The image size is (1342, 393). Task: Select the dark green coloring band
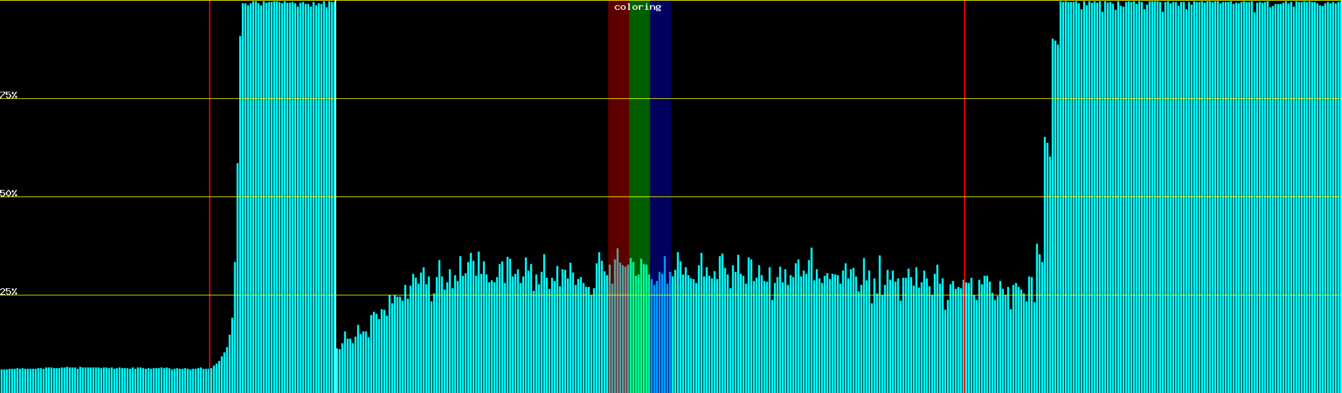point(639,131)
